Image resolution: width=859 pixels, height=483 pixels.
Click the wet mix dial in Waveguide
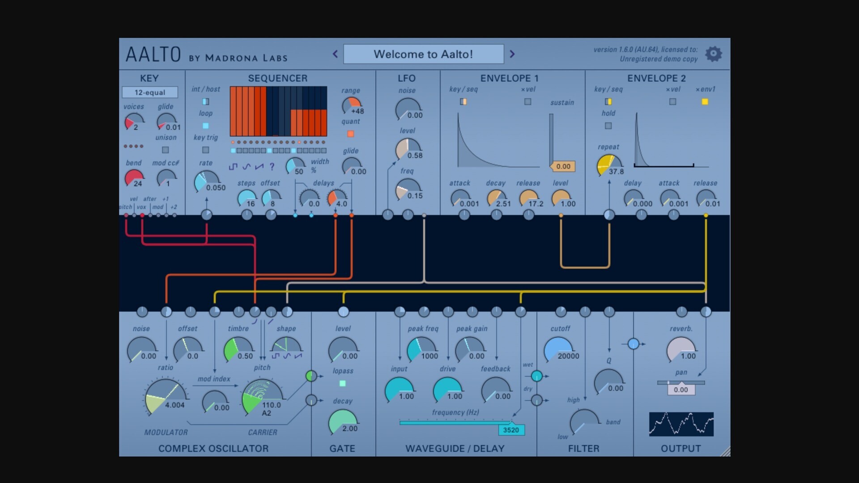tap(537, 376)
